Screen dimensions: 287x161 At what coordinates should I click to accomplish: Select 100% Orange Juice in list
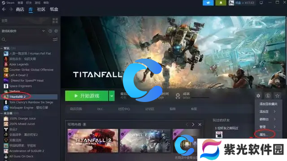tap(22, 119)
